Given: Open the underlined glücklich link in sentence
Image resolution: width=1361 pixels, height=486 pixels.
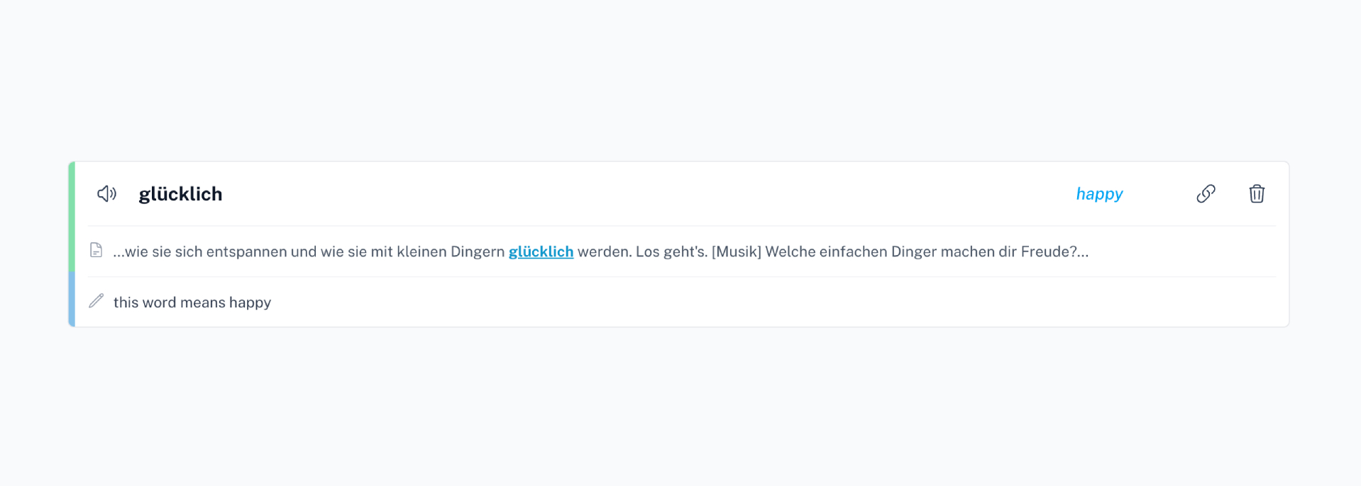Looking at the screenshot, I should pyautogui.click(x=541, y=252).
